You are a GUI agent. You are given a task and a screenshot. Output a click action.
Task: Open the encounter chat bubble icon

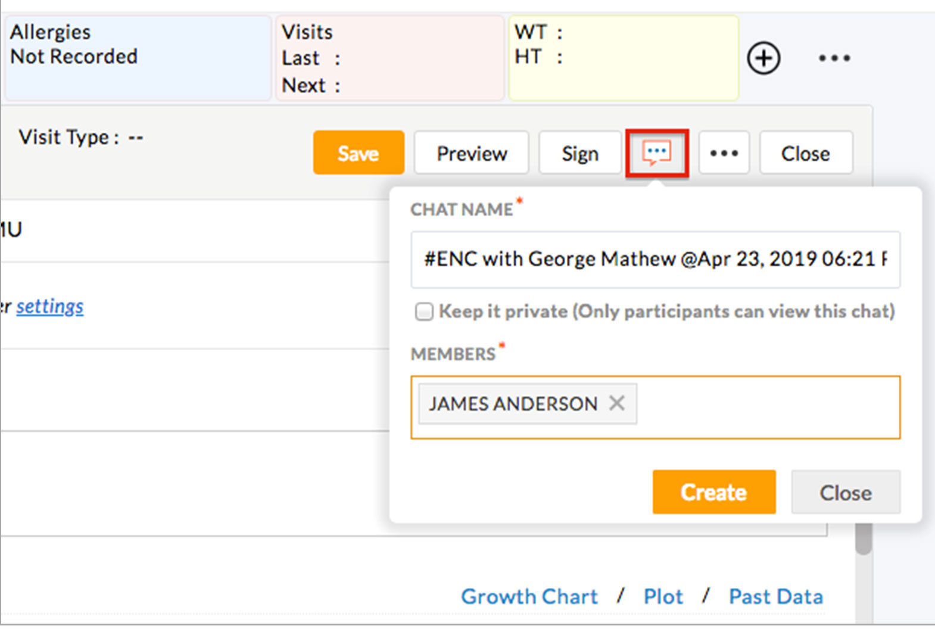click(x=657, y=154)
